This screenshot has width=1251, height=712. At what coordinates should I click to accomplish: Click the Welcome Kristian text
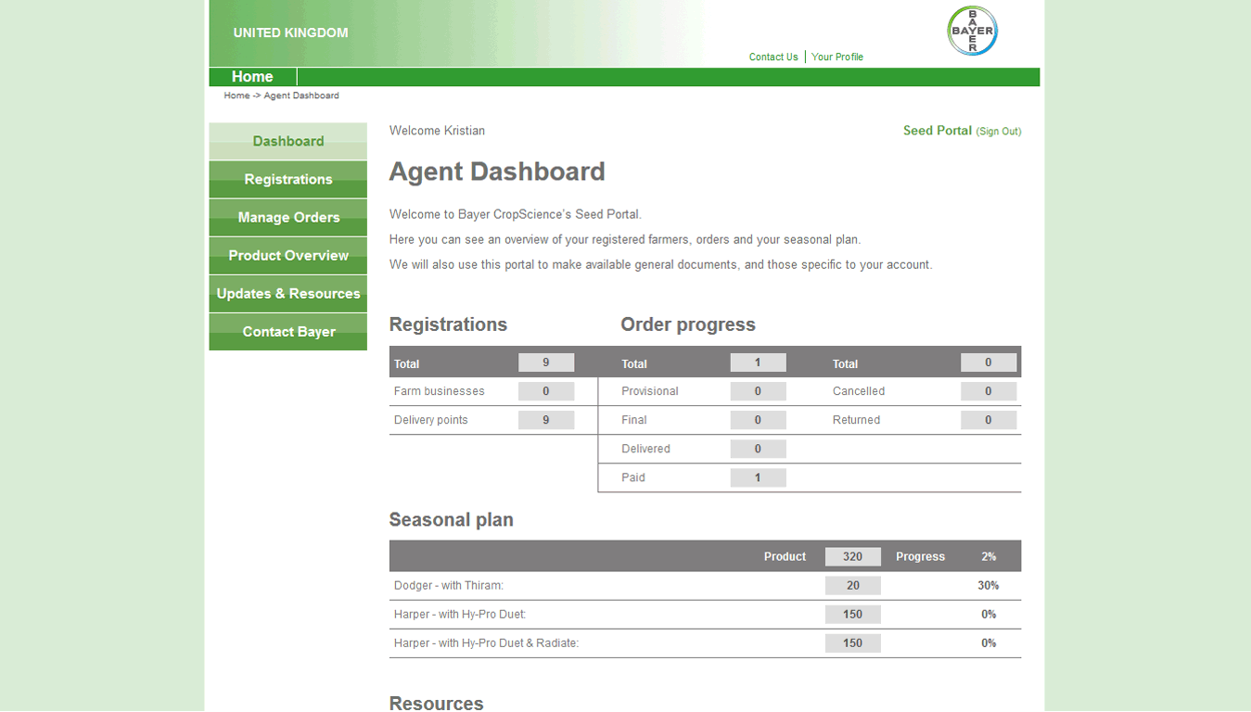[437, 131]
